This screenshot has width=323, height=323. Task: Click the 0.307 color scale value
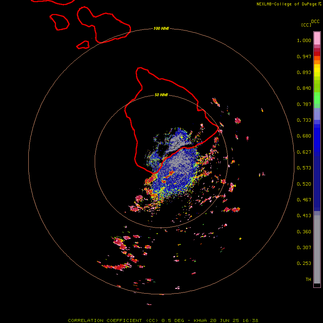[x=304, y=248]
